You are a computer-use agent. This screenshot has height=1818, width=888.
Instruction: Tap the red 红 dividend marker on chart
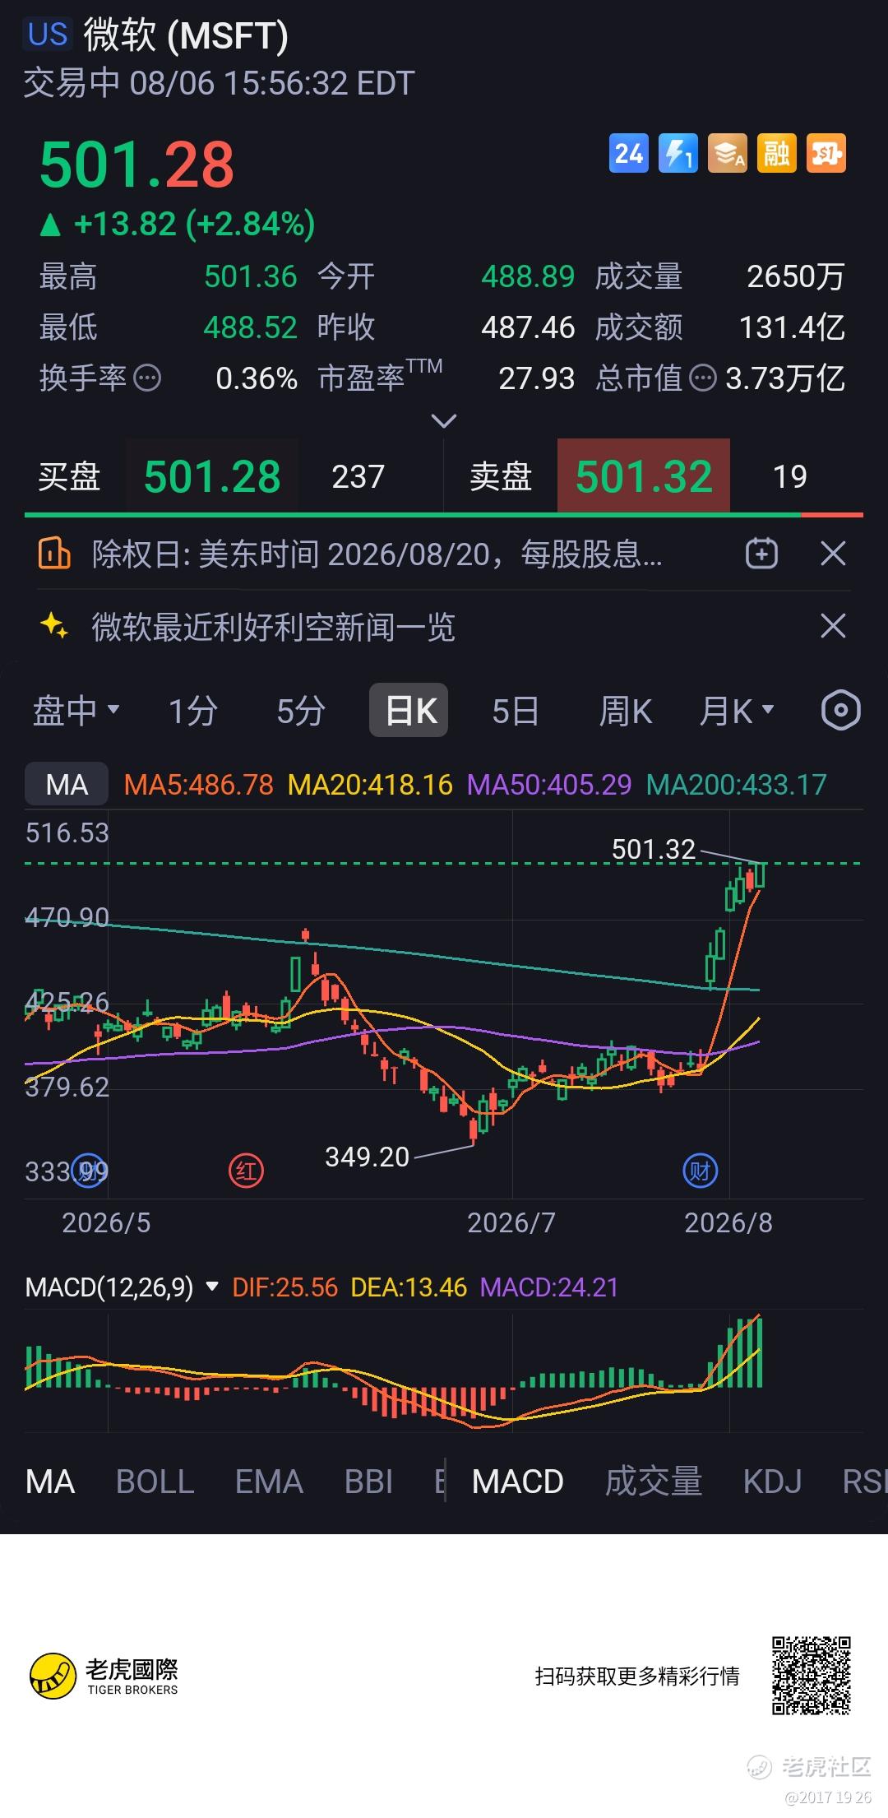pos(246,1171)
